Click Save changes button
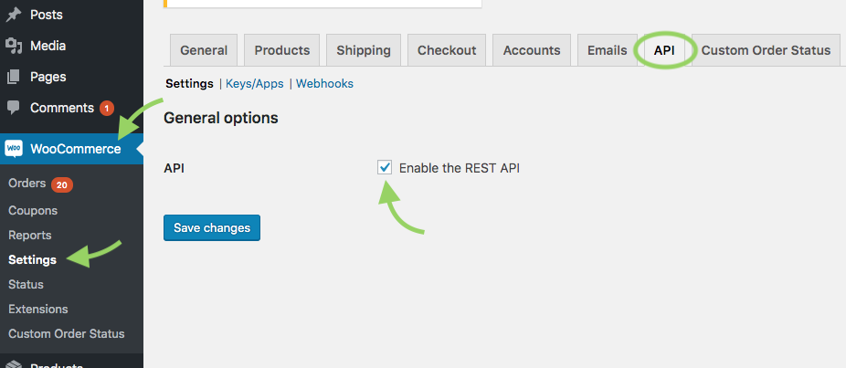This screenshot has height=368, width=846. click(212, 227)
